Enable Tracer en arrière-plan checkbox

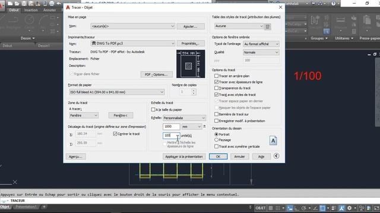point(216,76)
